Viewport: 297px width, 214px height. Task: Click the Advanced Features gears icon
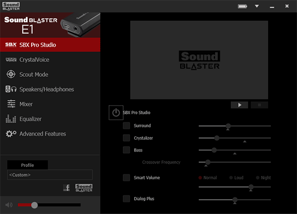(11, 134)
